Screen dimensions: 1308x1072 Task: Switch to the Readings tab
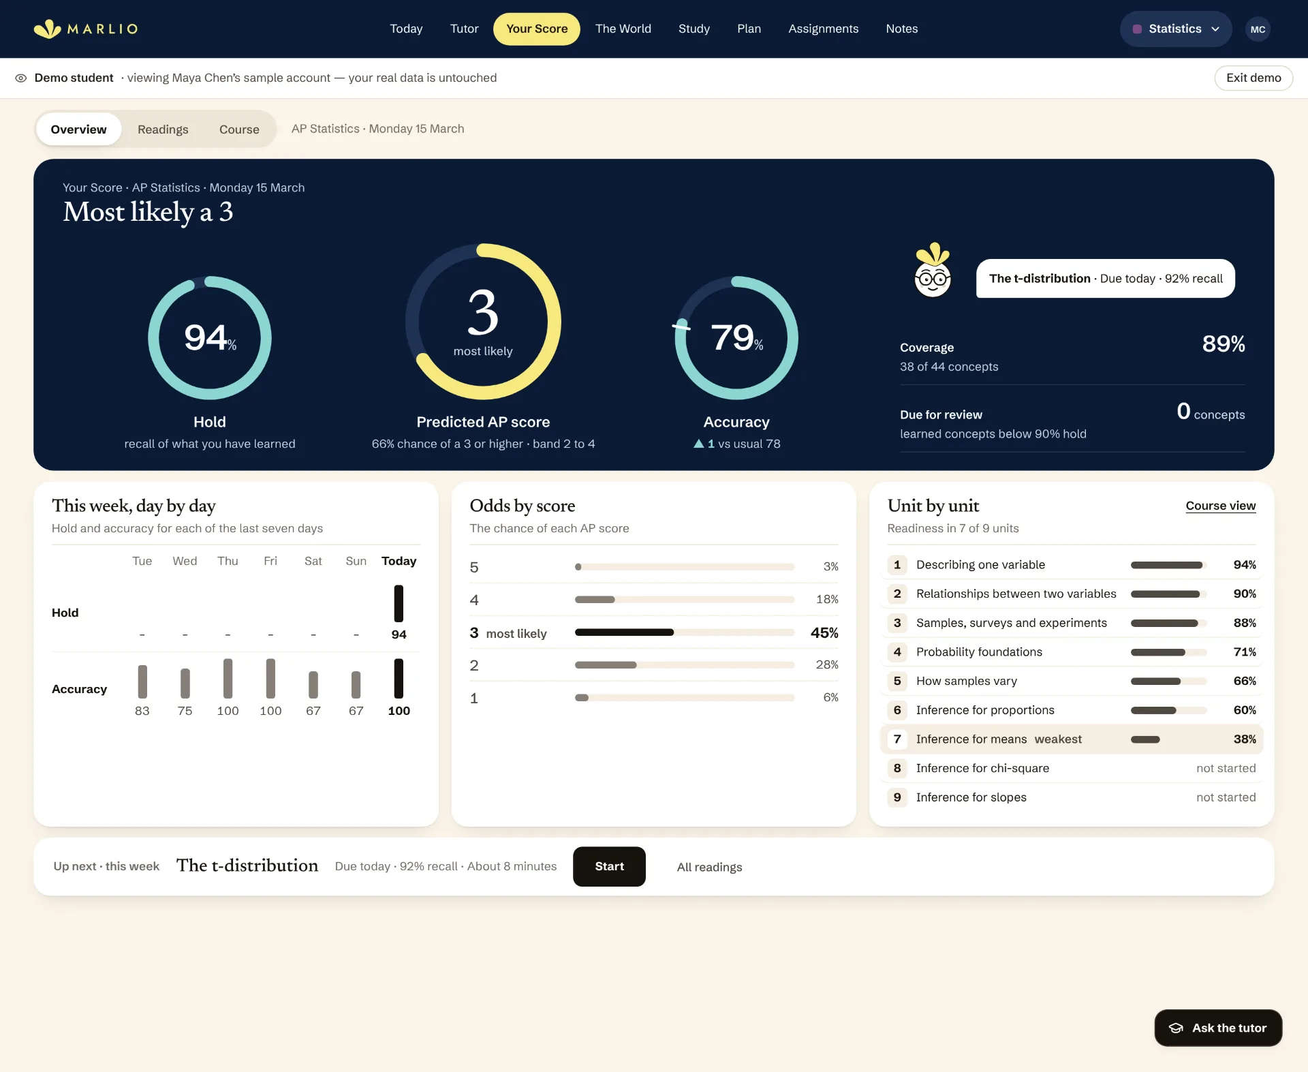(163, 129)
